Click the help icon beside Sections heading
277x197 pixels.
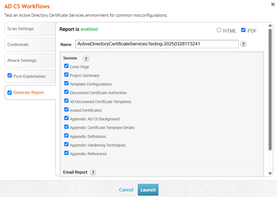[x=86, y=59]
